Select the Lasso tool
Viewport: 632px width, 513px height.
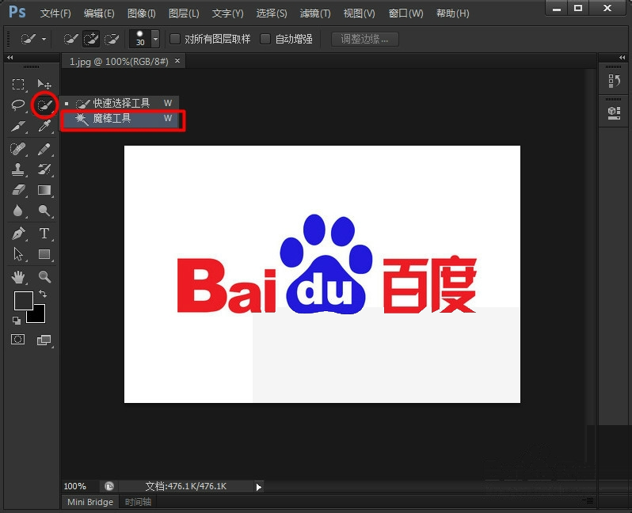click(18, 105)
